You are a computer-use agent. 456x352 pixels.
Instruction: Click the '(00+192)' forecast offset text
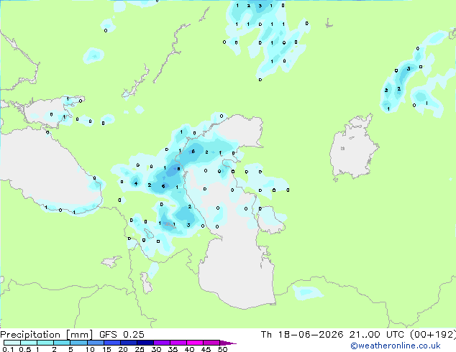coord(433,335)
